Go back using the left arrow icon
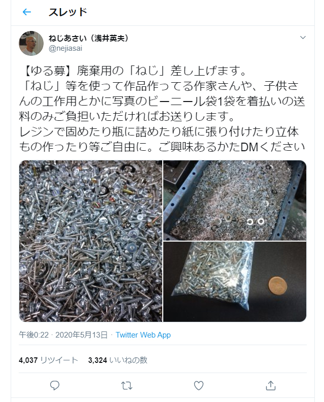The height and width of the screenshot is (402, 324). (27, 12)
